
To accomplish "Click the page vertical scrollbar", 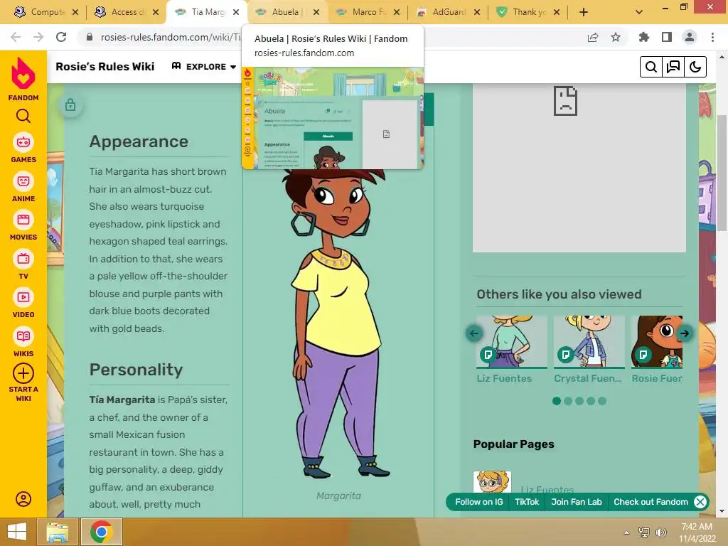I will point(722,172).
